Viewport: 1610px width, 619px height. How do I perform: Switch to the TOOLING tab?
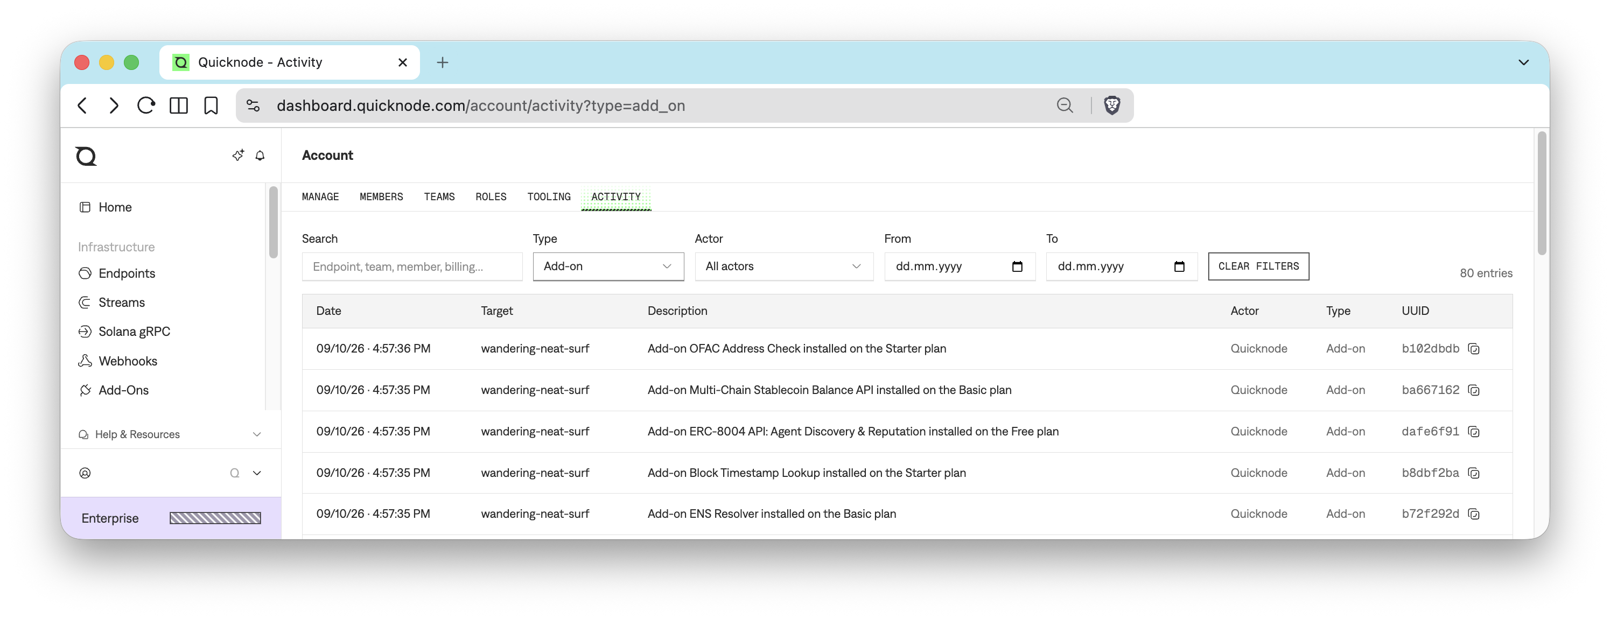(x=549, y=197)
